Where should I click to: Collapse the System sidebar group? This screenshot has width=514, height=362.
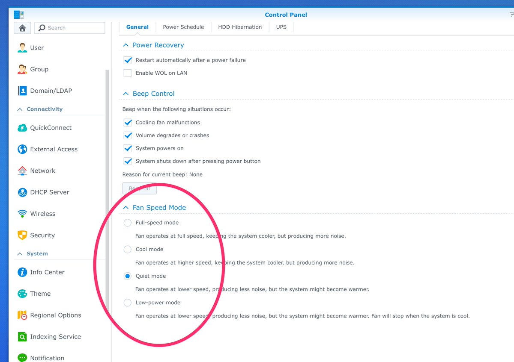pos(20,254)
